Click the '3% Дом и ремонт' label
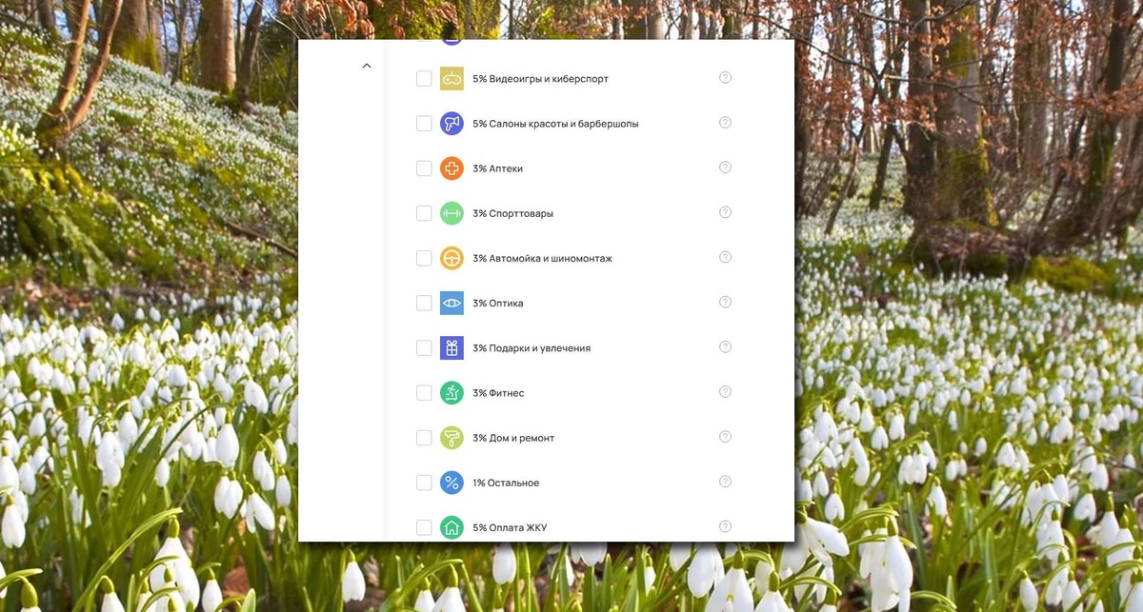 point(513,438)
